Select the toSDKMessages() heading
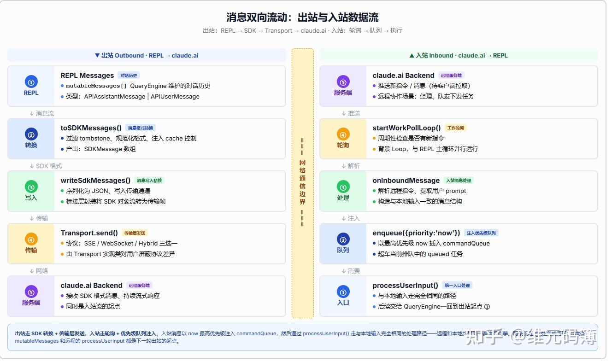612x362 pixels. click(91, 128)
